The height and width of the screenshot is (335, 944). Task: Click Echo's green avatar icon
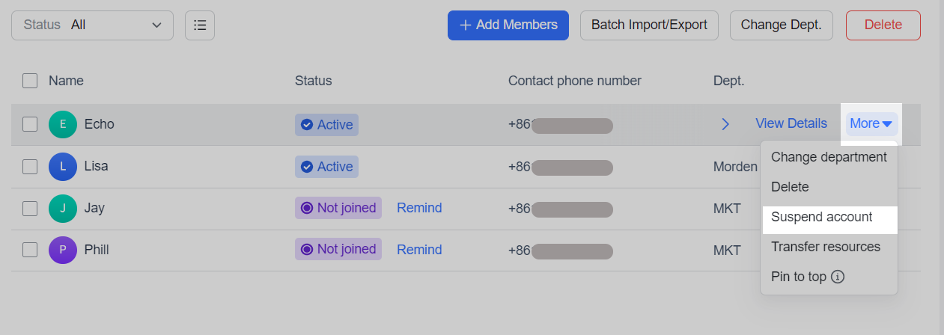click(63, 124)
